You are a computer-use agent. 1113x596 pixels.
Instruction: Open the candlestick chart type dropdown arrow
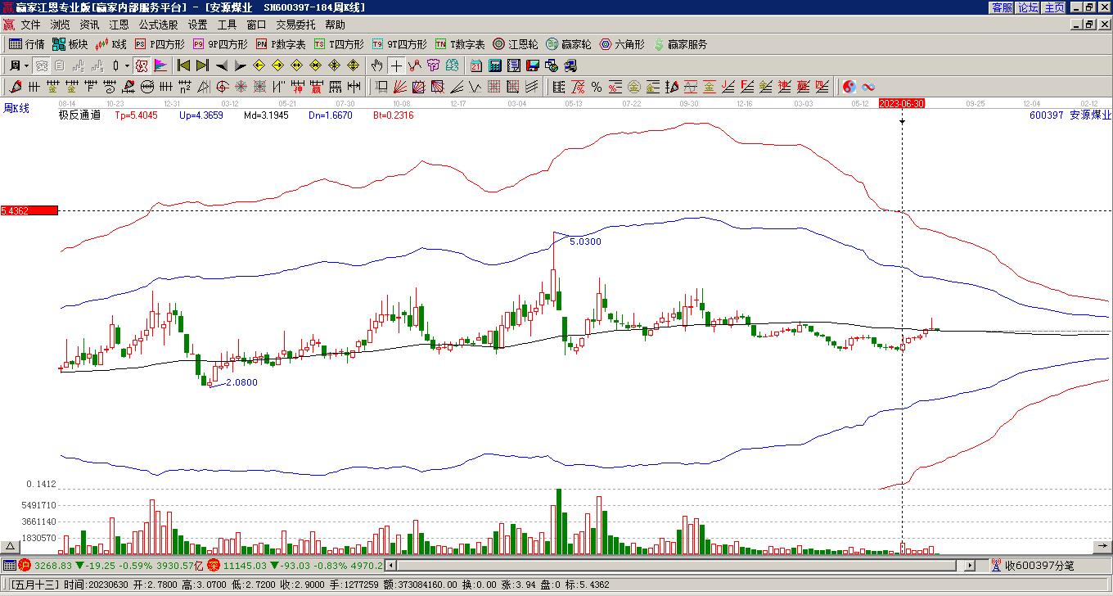pos(127,65)
